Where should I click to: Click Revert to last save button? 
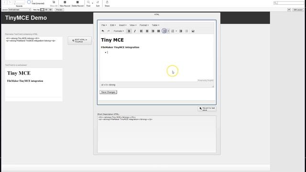coord(207,109)
